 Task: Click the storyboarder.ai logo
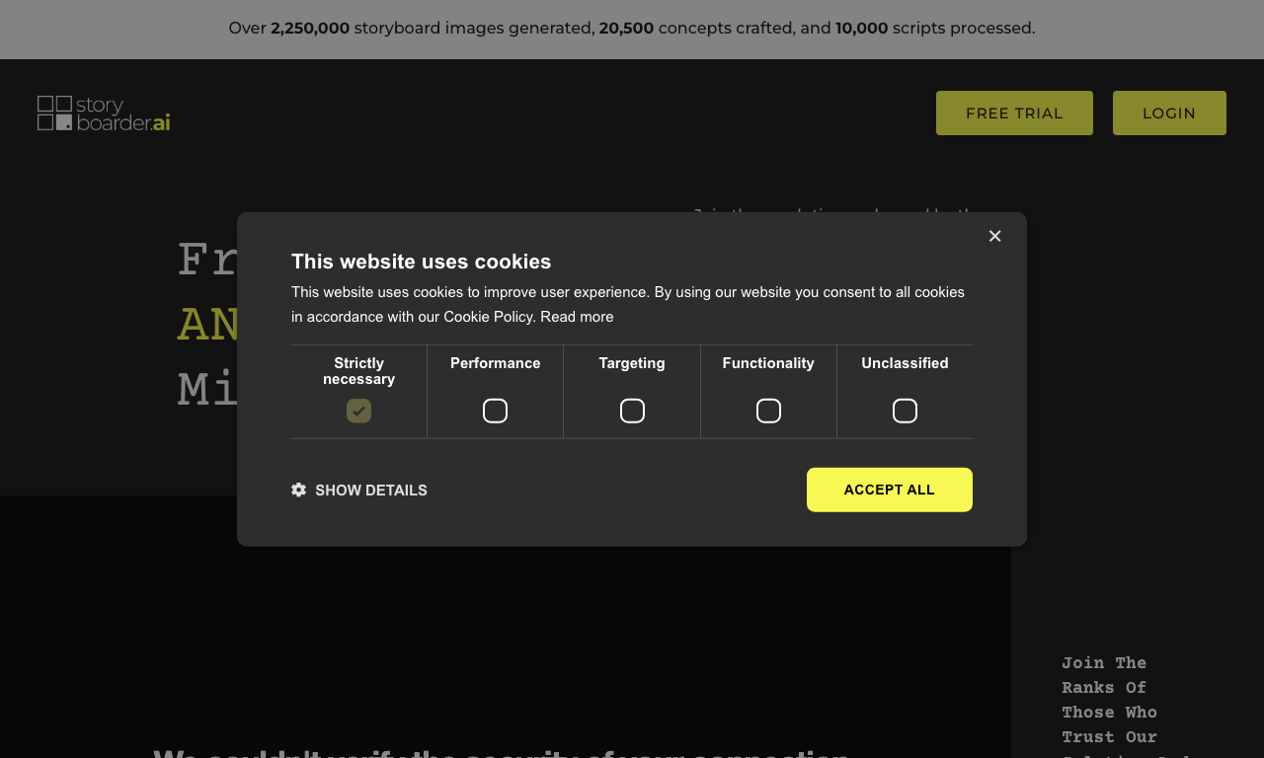coord(104,114)
